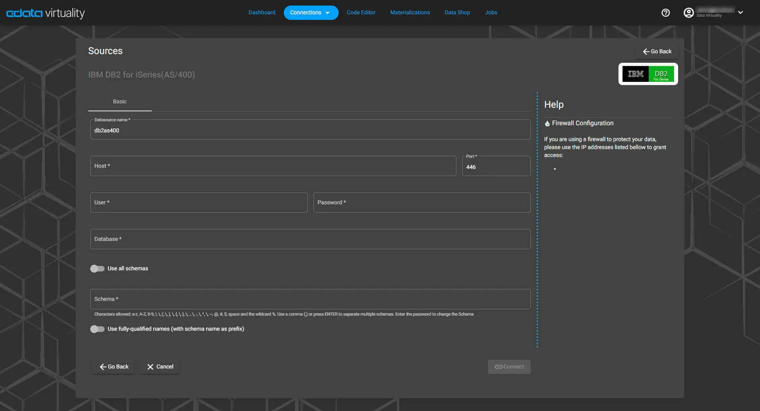Viewport: 760px width, 411px height.
Task: Click into the Schema field
Action: click(x=310, y=299)
